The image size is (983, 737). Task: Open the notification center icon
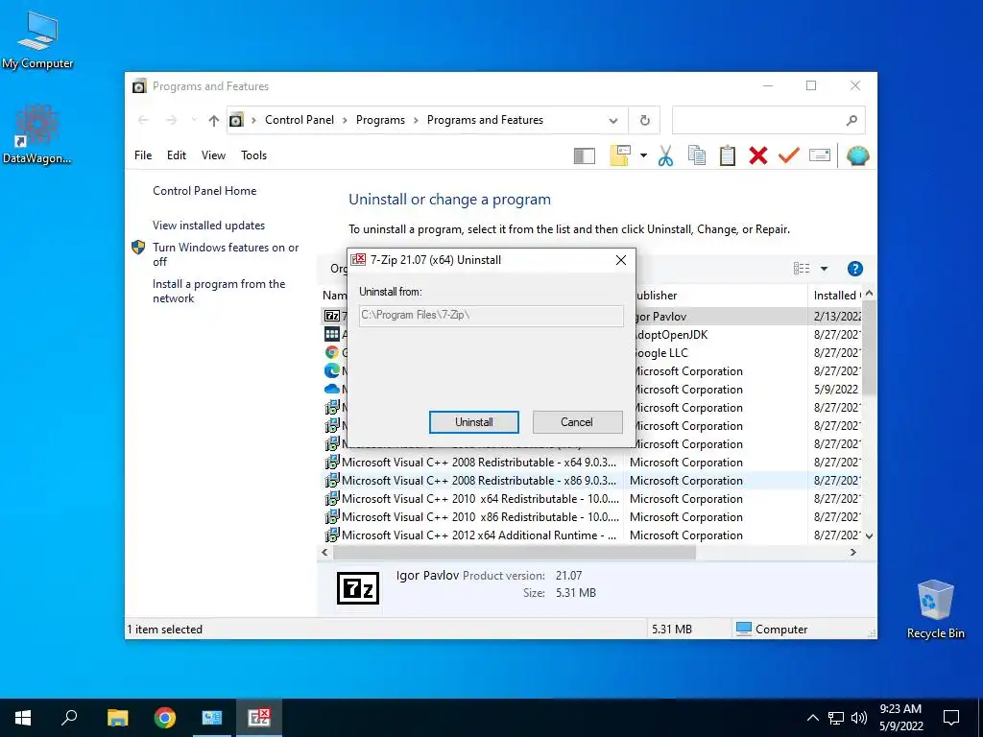pyautogui.click(x=951, y=718)
